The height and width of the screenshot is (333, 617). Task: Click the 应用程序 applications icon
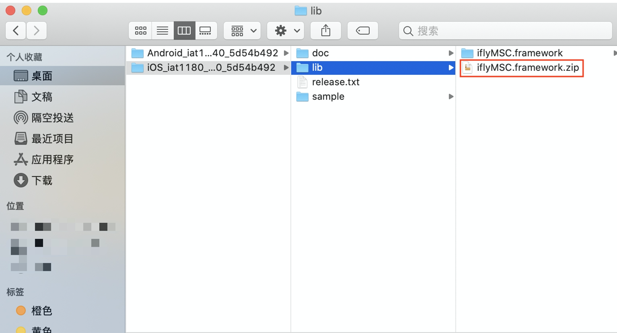[21, 159]
